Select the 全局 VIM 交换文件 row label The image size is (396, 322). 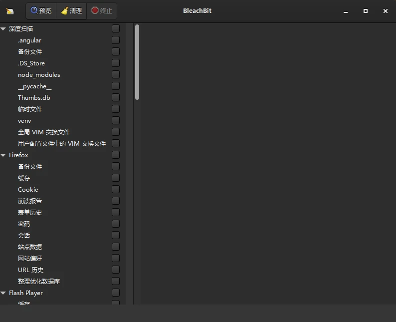click(x=44, y=132)
